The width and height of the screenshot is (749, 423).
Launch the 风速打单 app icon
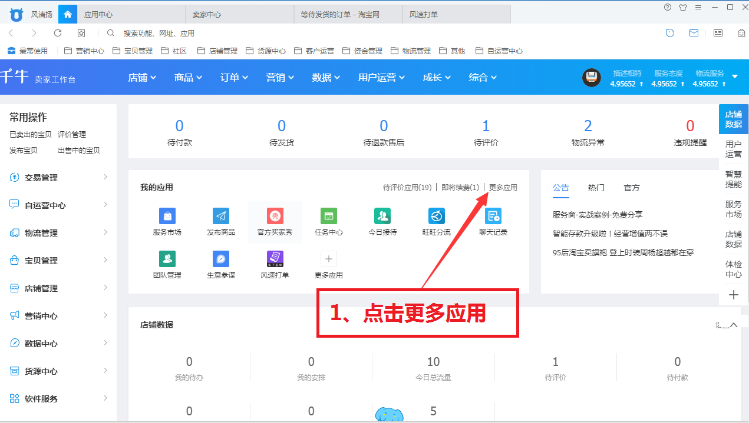tap(275, 259)
